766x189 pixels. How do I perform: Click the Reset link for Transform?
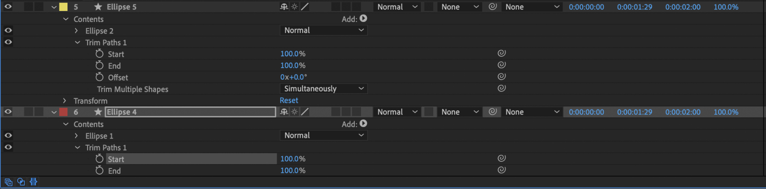point(289,100)
